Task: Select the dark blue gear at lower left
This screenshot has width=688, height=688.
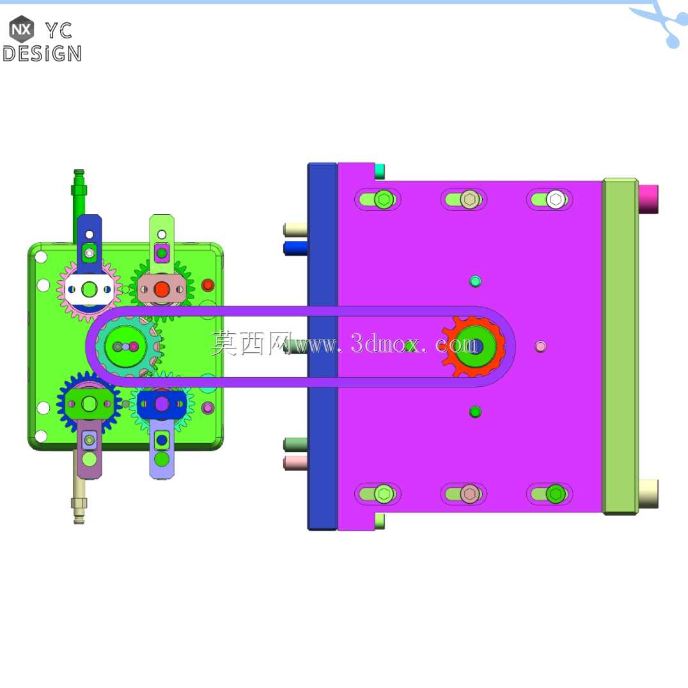Action: tap(89, 403)
